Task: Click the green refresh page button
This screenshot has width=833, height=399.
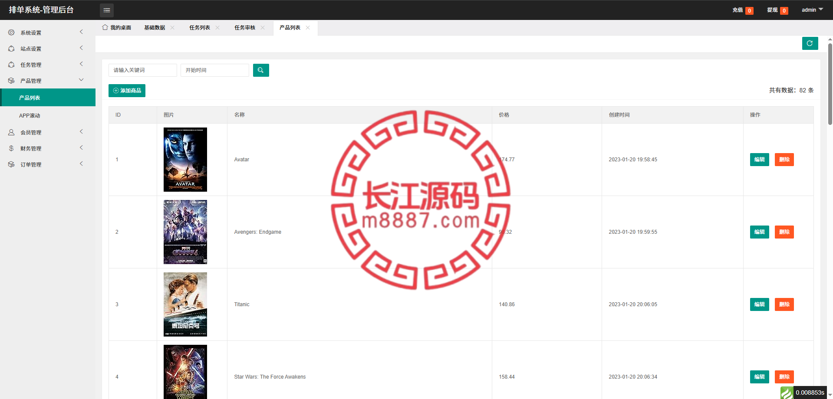Action: click(810, 43)
